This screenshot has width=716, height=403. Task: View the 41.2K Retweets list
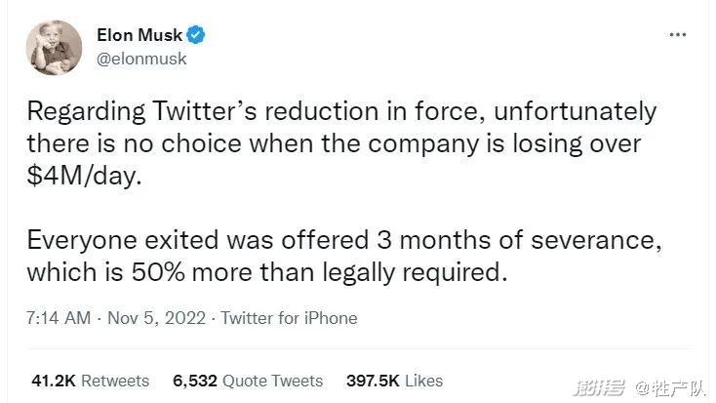[91, 381]
